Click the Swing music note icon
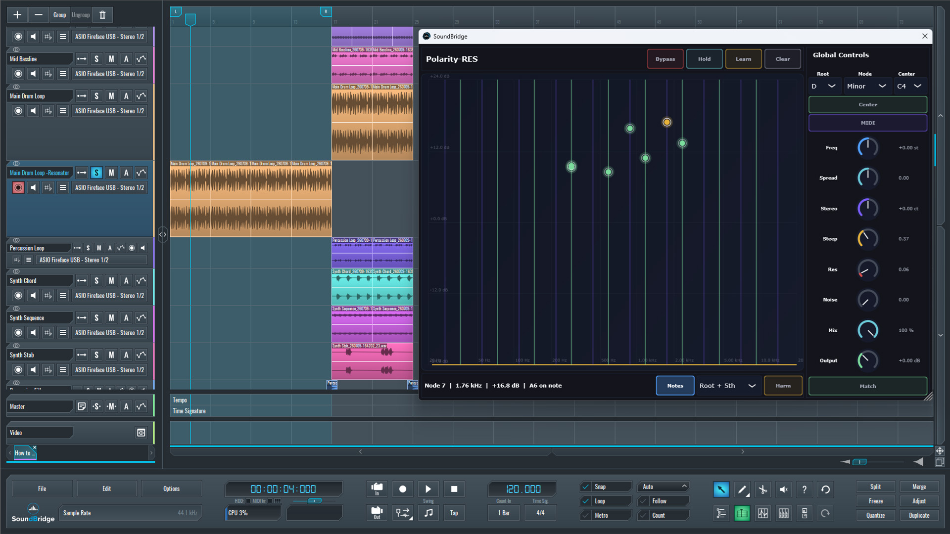The width and height of the screenshot is (950, 534). pyautogui.click(x=428, y=513)
